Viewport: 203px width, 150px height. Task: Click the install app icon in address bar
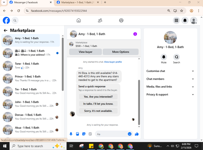point(175,11)
